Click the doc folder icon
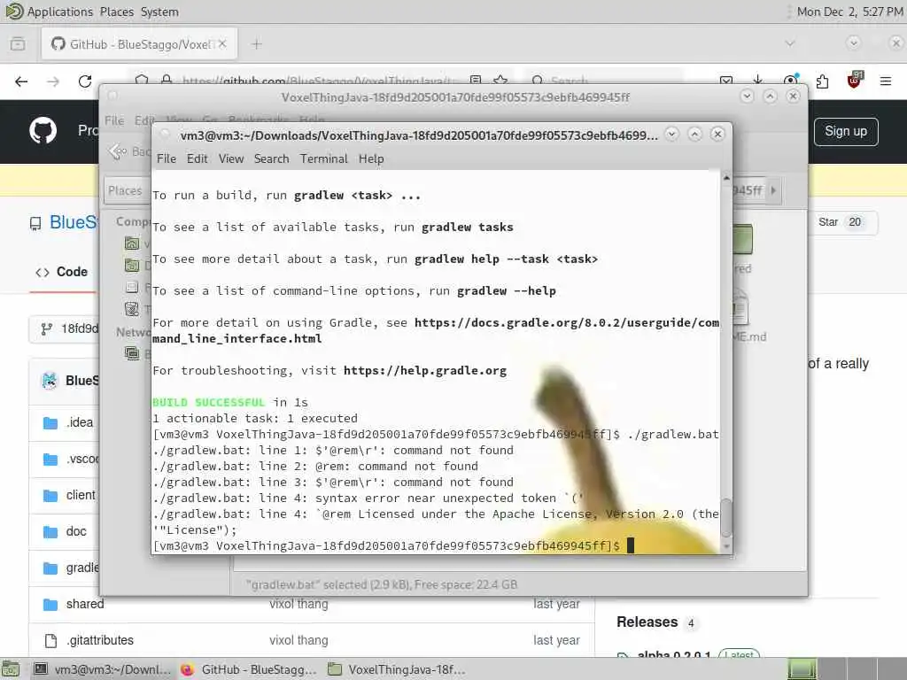Viewport: 907px width, 680px height. (x=50, y=532)
